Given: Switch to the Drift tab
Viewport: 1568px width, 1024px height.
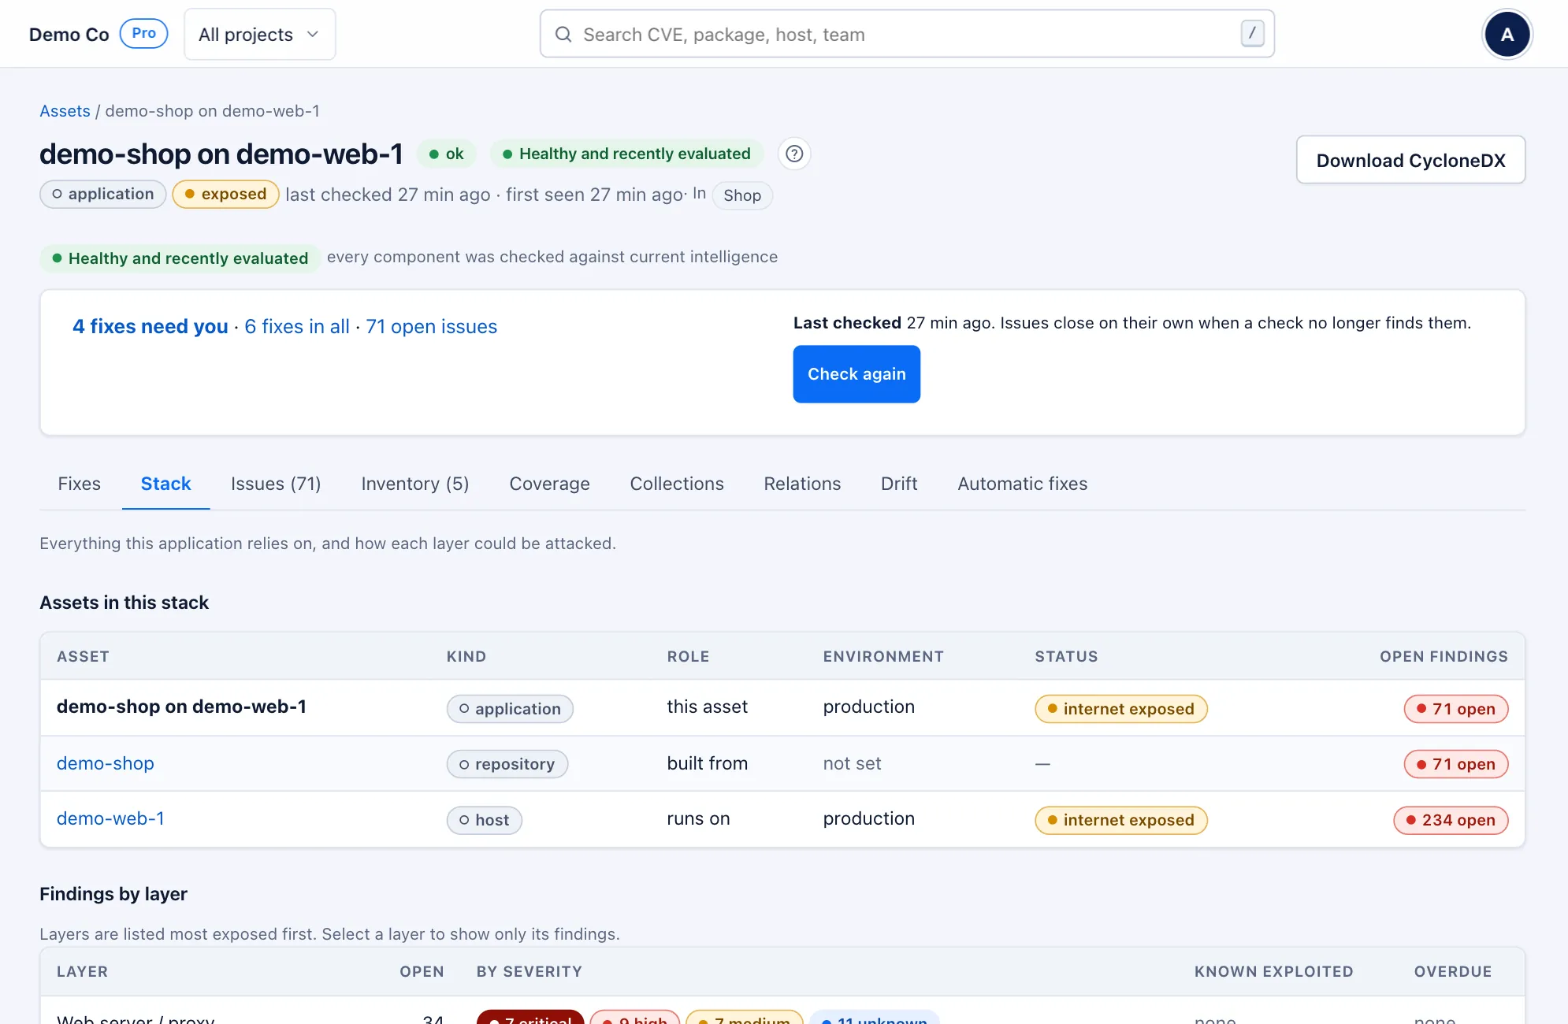Looking at the screenshot, I should click(899, 484).
